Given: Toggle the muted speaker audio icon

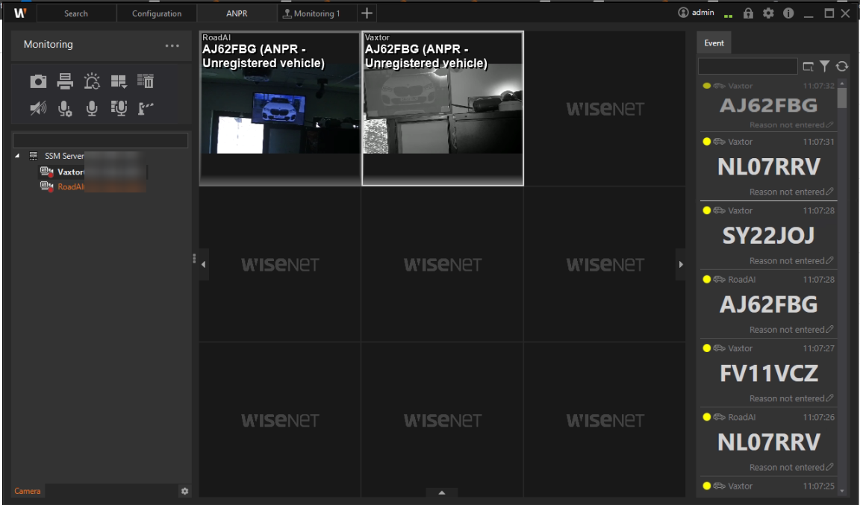Looking at the screenshot, I should coord(38,108).
